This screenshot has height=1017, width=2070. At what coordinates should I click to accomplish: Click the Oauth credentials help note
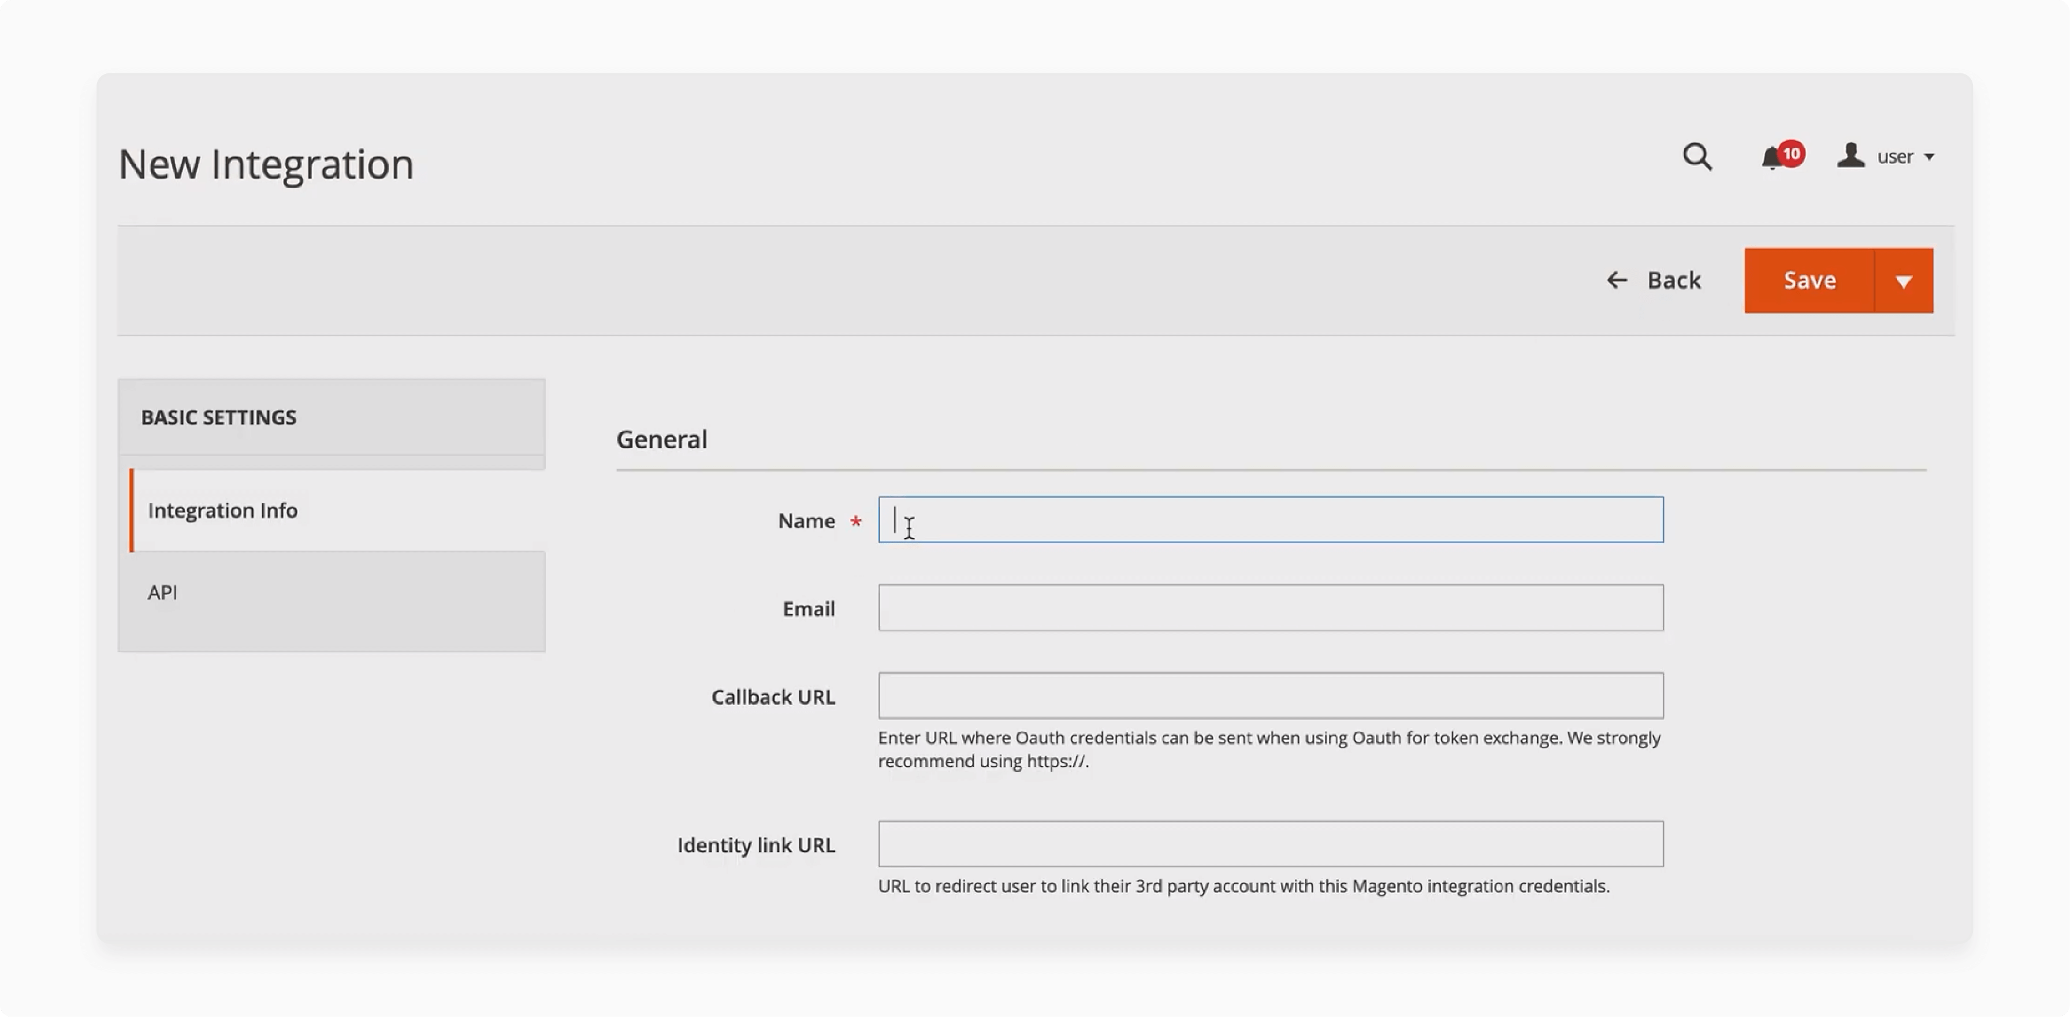coord(1269,750)
